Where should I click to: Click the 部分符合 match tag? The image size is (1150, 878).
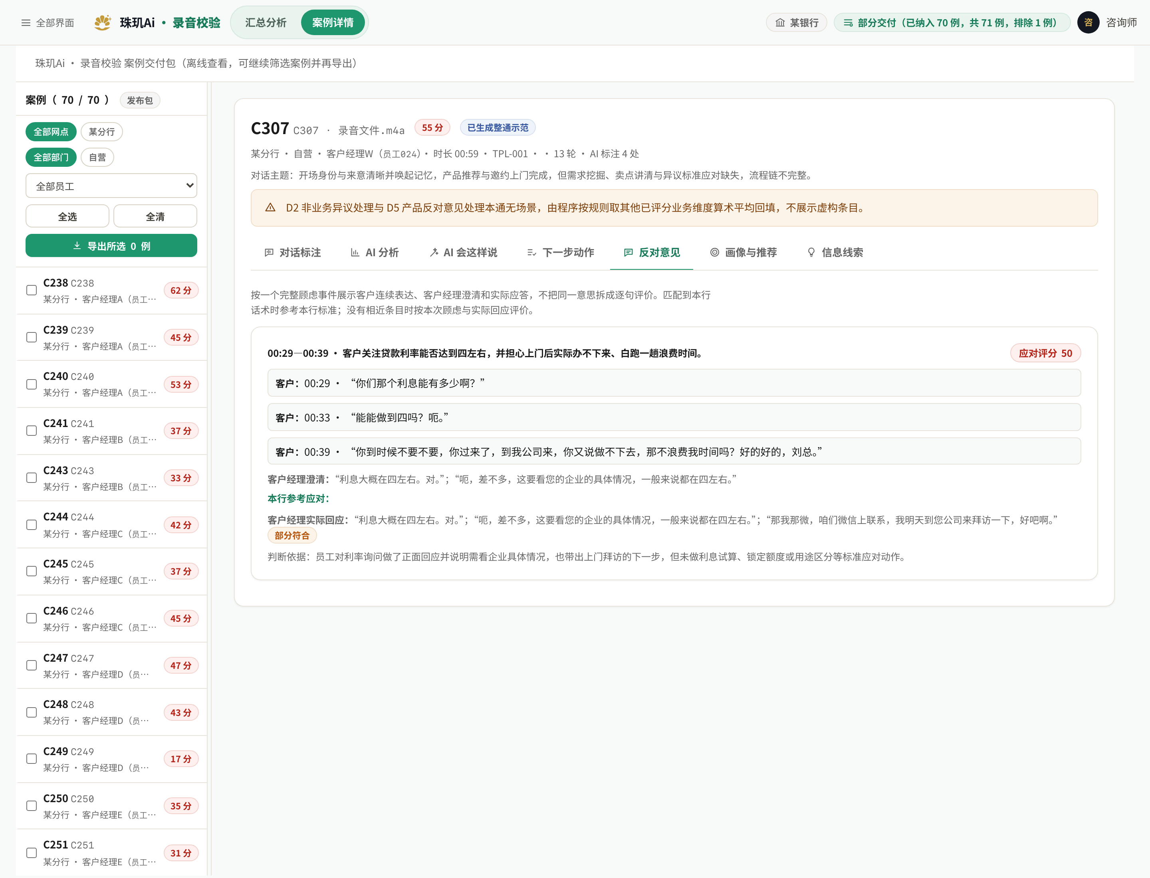point(292,535)
